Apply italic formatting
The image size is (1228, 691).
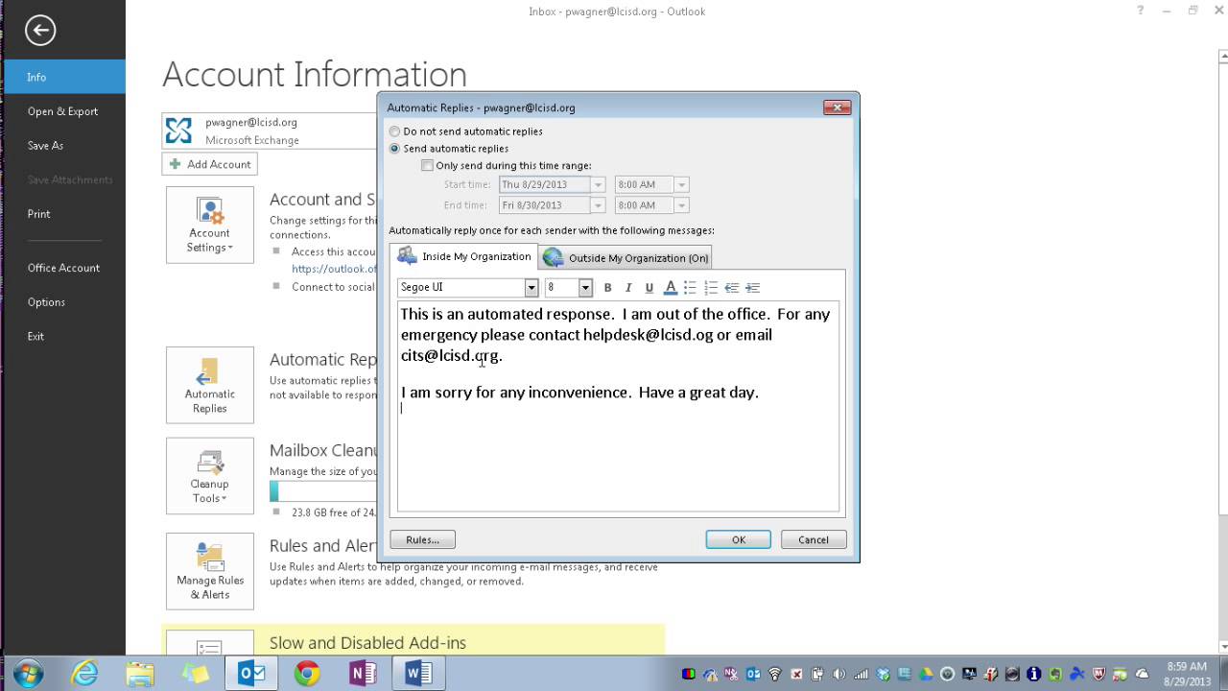[x=628, y=287]
